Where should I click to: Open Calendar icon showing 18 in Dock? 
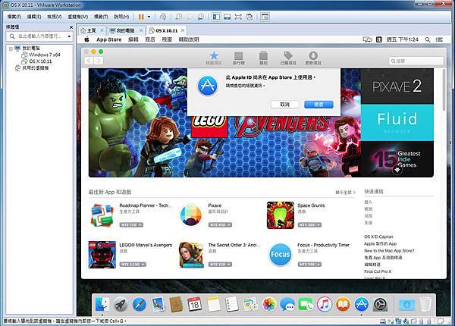click(194, 304)
